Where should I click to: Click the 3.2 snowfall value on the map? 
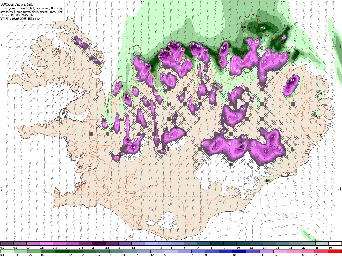[205, 50]
